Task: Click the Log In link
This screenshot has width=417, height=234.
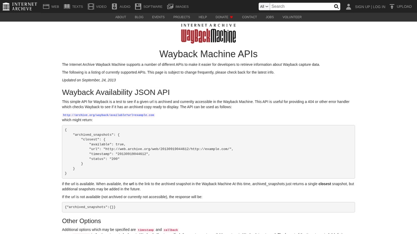Action: click(x=379, y=7)
